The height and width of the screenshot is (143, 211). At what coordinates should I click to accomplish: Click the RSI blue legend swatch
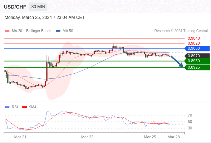pos(7,107)
